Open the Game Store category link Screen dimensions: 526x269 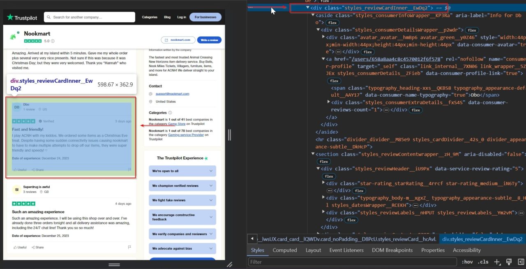click(x=177, y=124)
